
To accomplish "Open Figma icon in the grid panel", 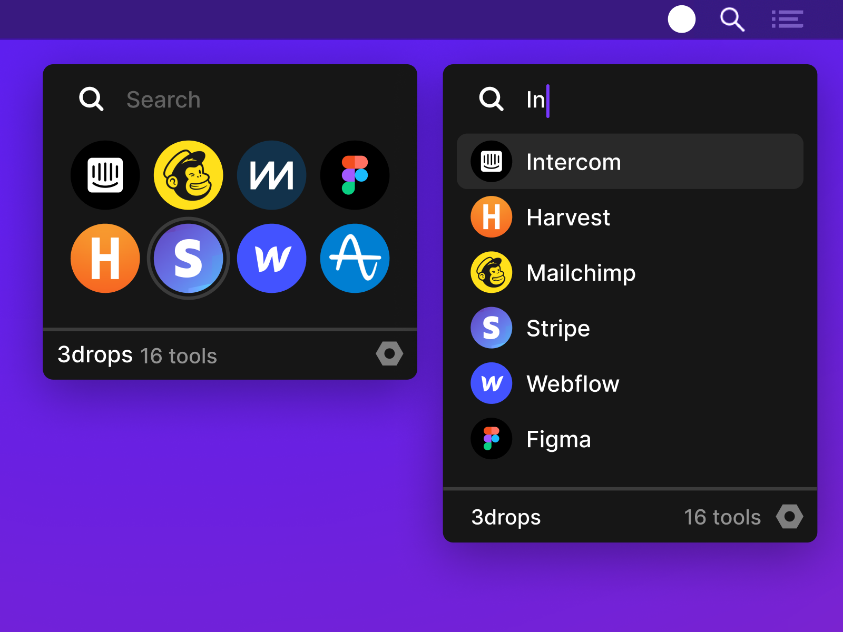I will [355, 175].
